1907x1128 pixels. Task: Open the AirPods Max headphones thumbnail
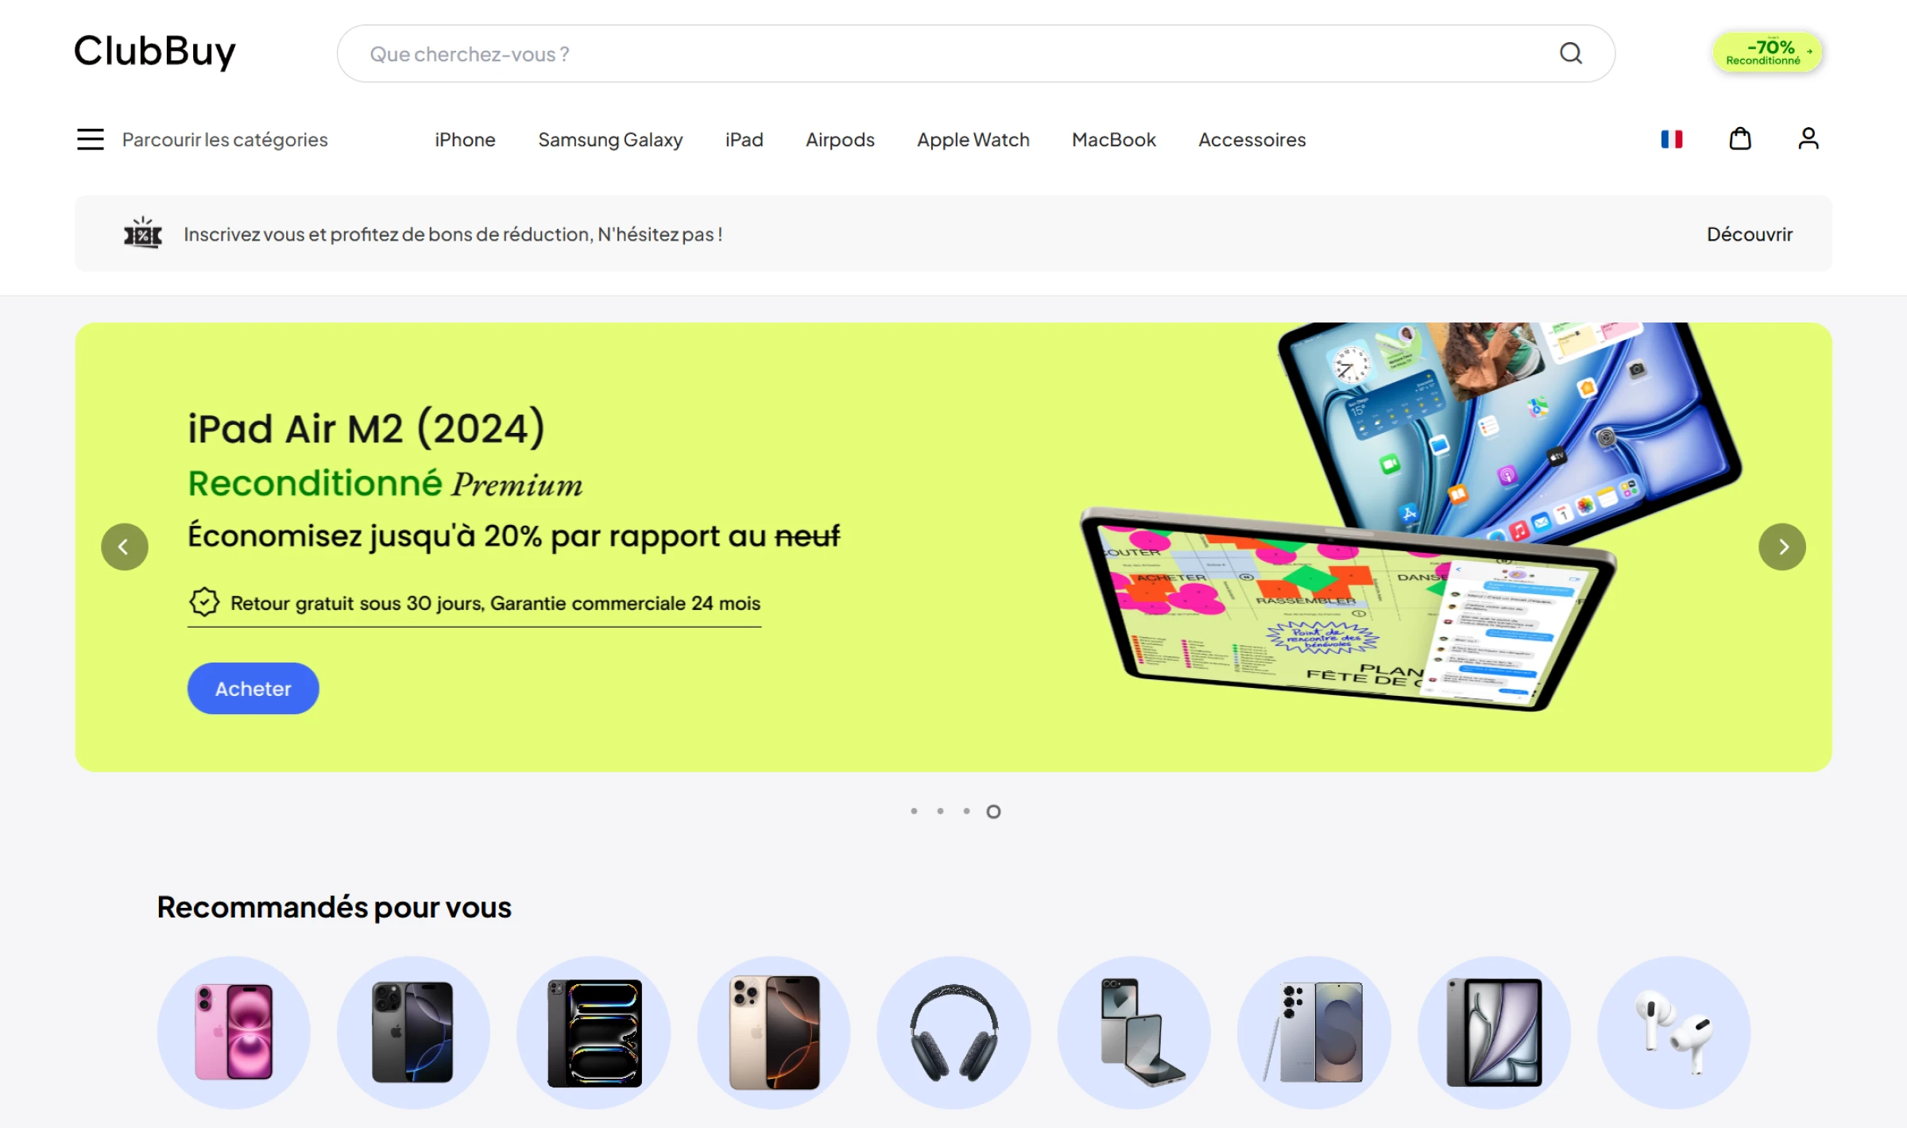point(953,1032)
